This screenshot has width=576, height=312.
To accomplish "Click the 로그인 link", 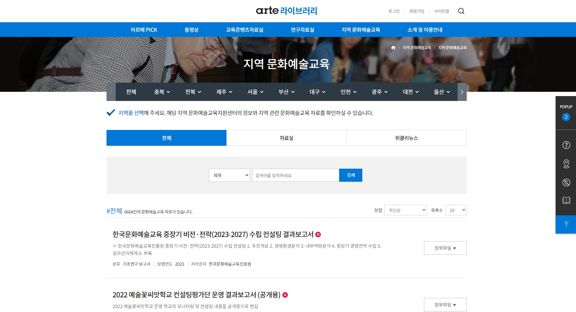I will pos(394,11).
